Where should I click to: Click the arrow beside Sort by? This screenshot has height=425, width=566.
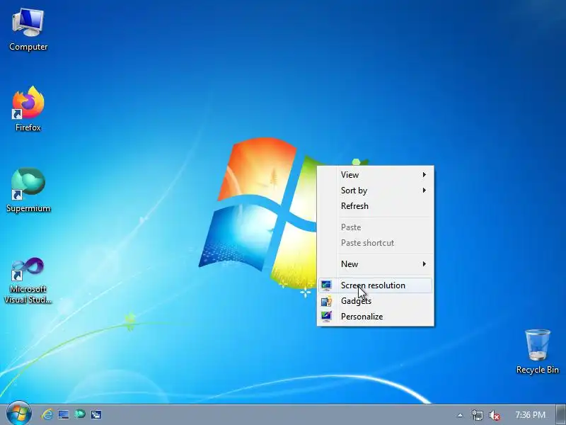[x=424, y=191]
